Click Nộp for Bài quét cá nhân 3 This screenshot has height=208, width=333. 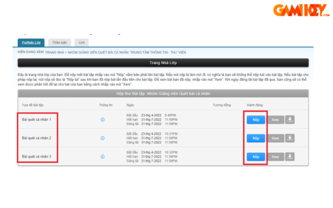click(256, 157)
